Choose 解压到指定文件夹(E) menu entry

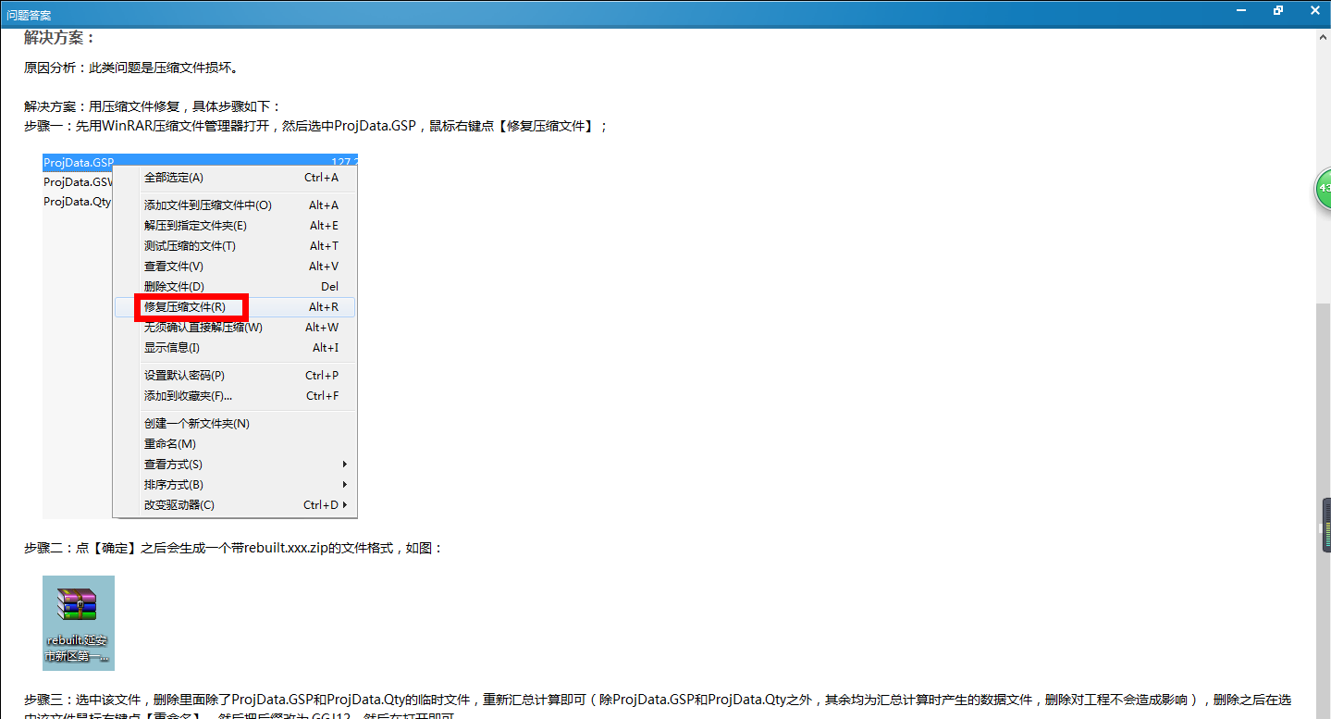pyautogui.click(x=234, y=226)
